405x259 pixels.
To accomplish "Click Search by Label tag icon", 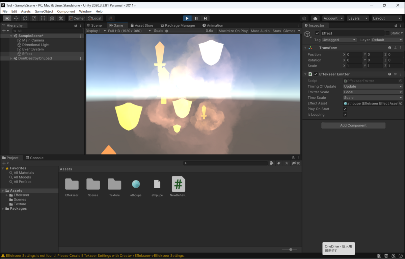I will coord(279,163).
